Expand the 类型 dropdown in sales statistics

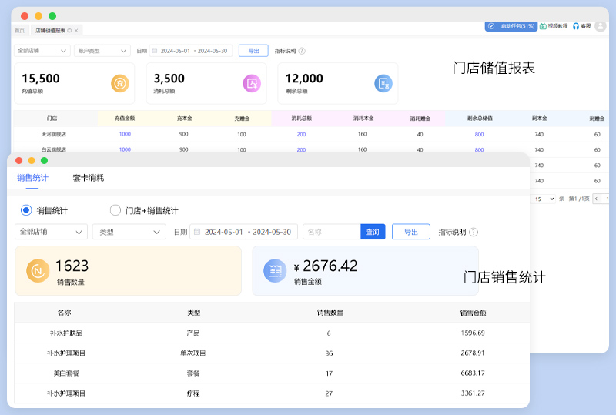129,232
